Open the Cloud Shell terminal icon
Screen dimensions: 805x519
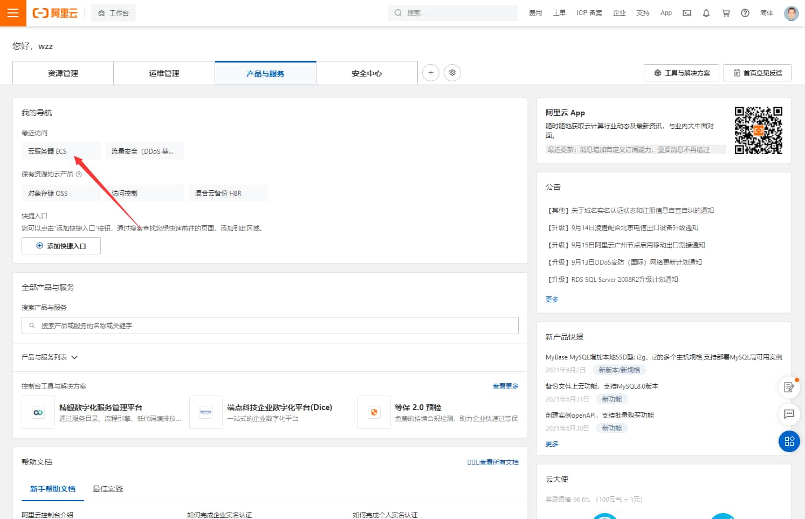(x=686, y=12)
